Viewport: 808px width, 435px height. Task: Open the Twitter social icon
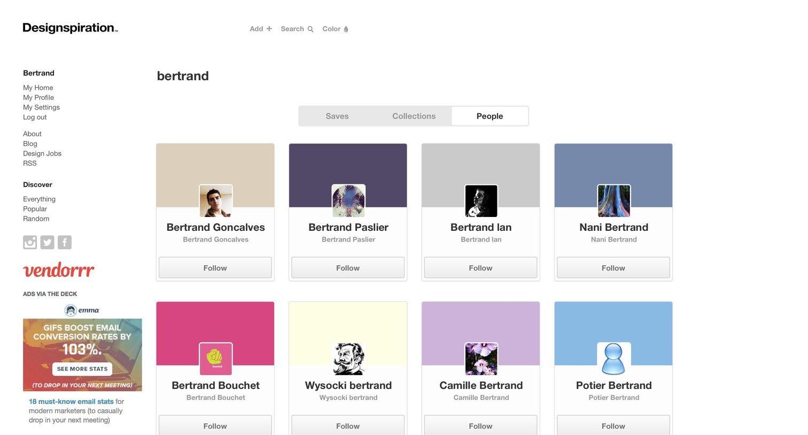47,242
